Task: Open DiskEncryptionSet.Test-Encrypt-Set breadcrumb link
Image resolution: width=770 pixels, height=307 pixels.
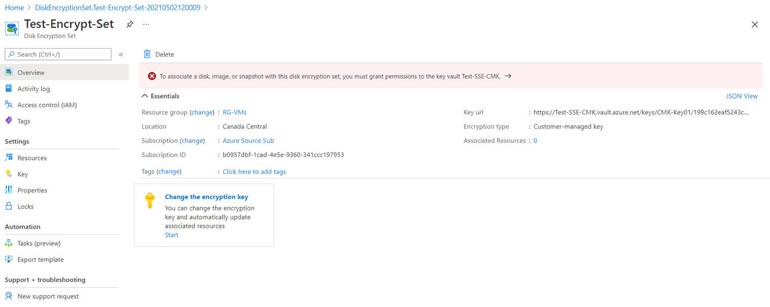Action: coord(118,8)
